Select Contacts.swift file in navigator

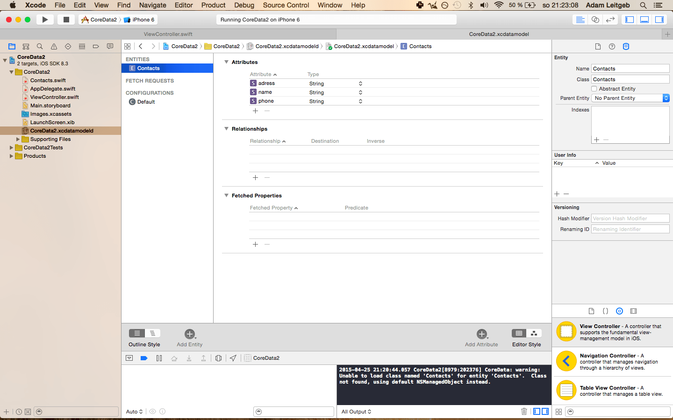48,80
